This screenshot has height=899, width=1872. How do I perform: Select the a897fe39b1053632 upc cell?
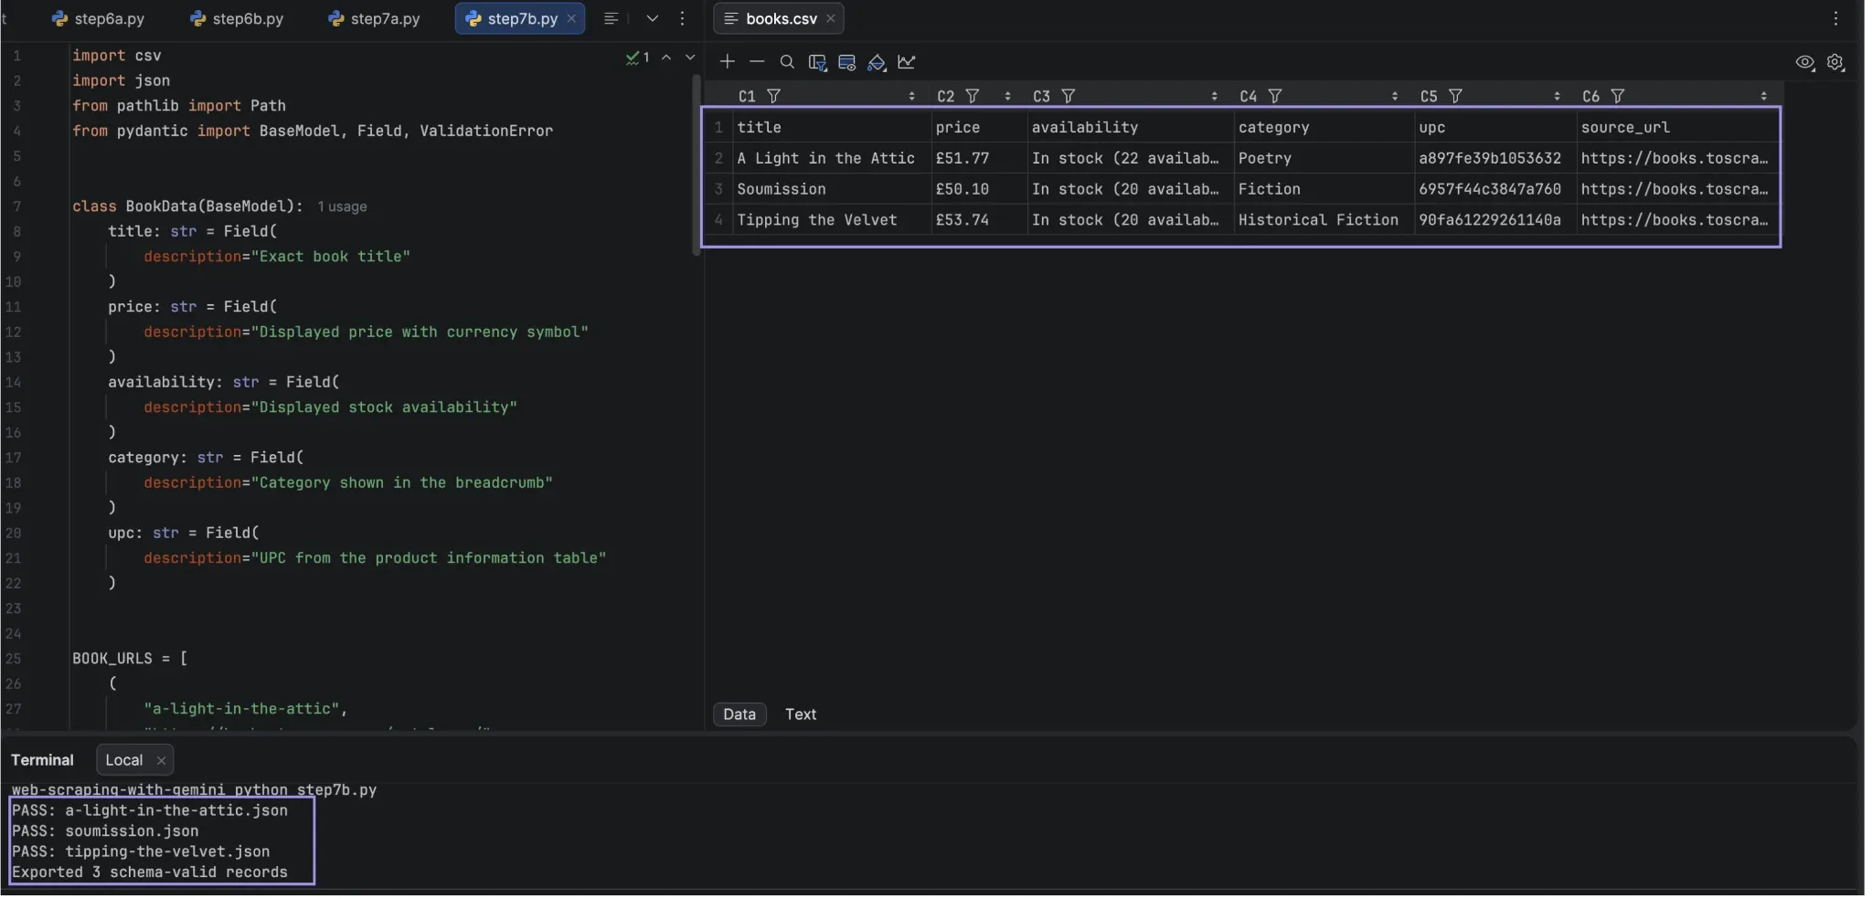(x=1494, y=158)
